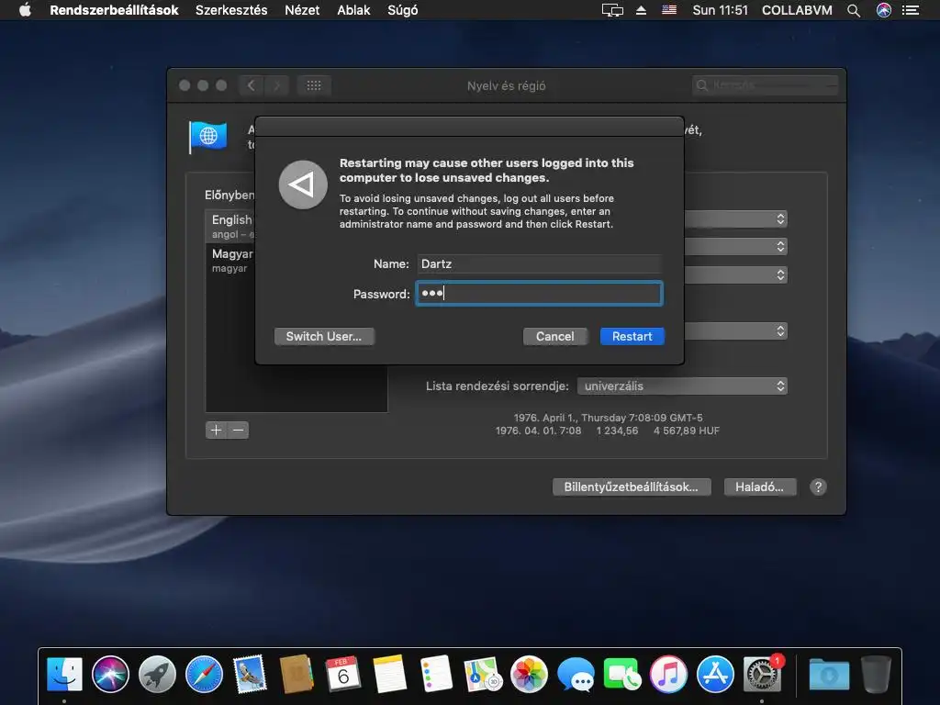
Task: Open the Szerkesztés menu
Action: click(x=231, y=10)
